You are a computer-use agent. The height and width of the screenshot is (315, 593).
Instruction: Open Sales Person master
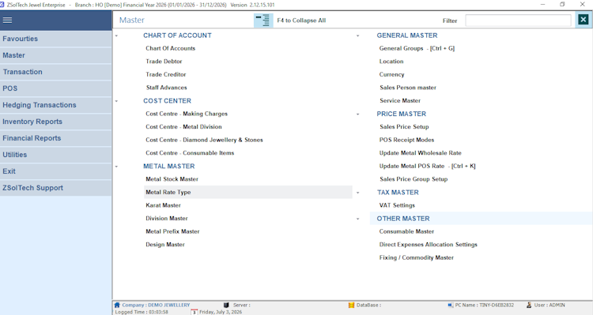(x=408, y=88)
